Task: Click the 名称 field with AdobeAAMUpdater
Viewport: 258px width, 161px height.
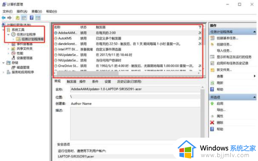Action: pyautogui.click(x=135, y=89)
